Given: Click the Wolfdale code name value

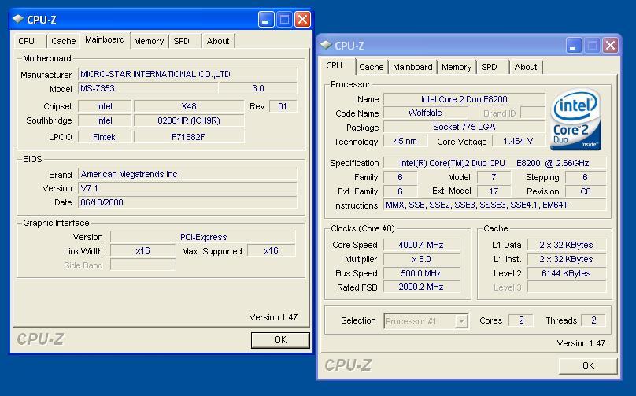Looking at the screenshot, I should [425, 113].
